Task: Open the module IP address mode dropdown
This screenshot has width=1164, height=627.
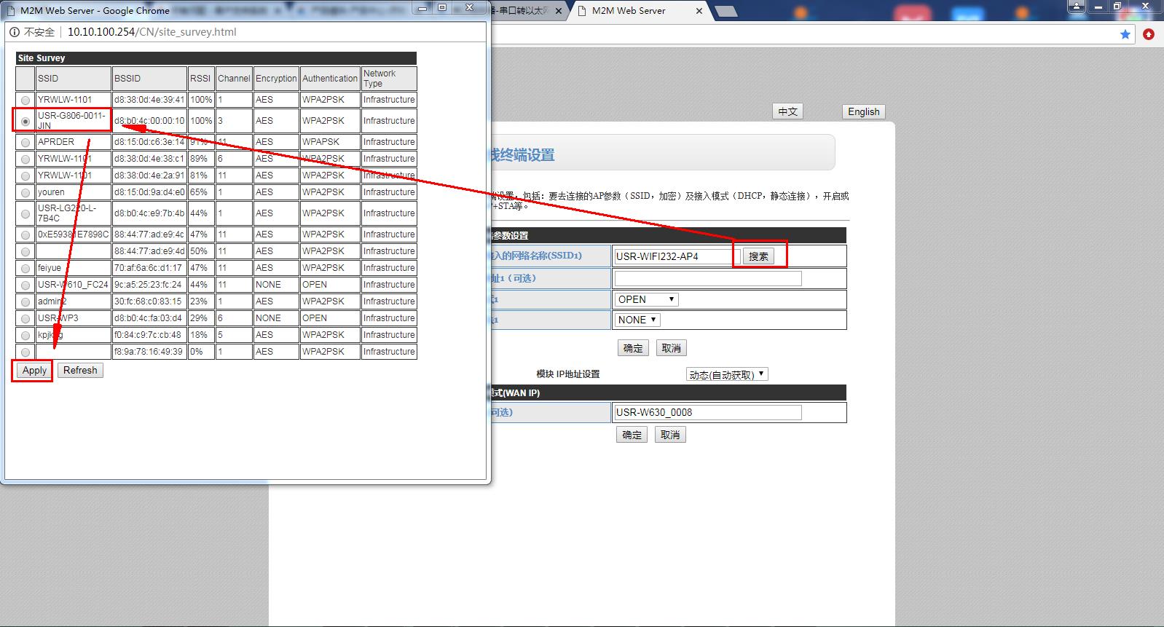Action: (x=727, y=374)
